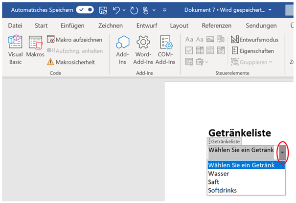Open Eigenschaften of the control
Viewport: 296px width, 203px height.
pyautogui.click(x=252, y=51)
